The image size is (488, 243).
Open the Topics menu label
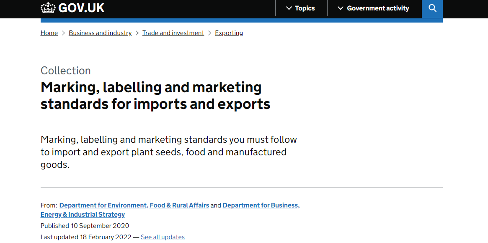305,8
